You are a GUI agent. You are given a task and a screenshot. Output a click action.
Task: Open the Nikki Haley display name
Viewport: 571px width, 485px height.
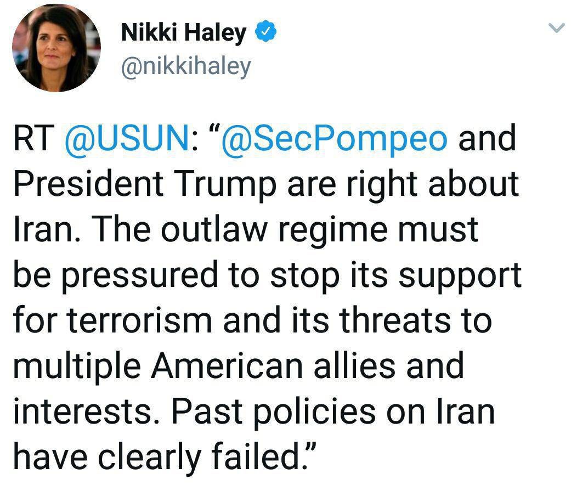(x=183, y=33)
